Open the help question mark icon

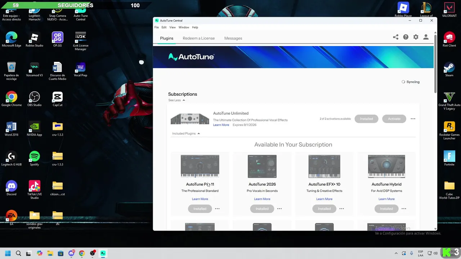(x=406, y=37)
